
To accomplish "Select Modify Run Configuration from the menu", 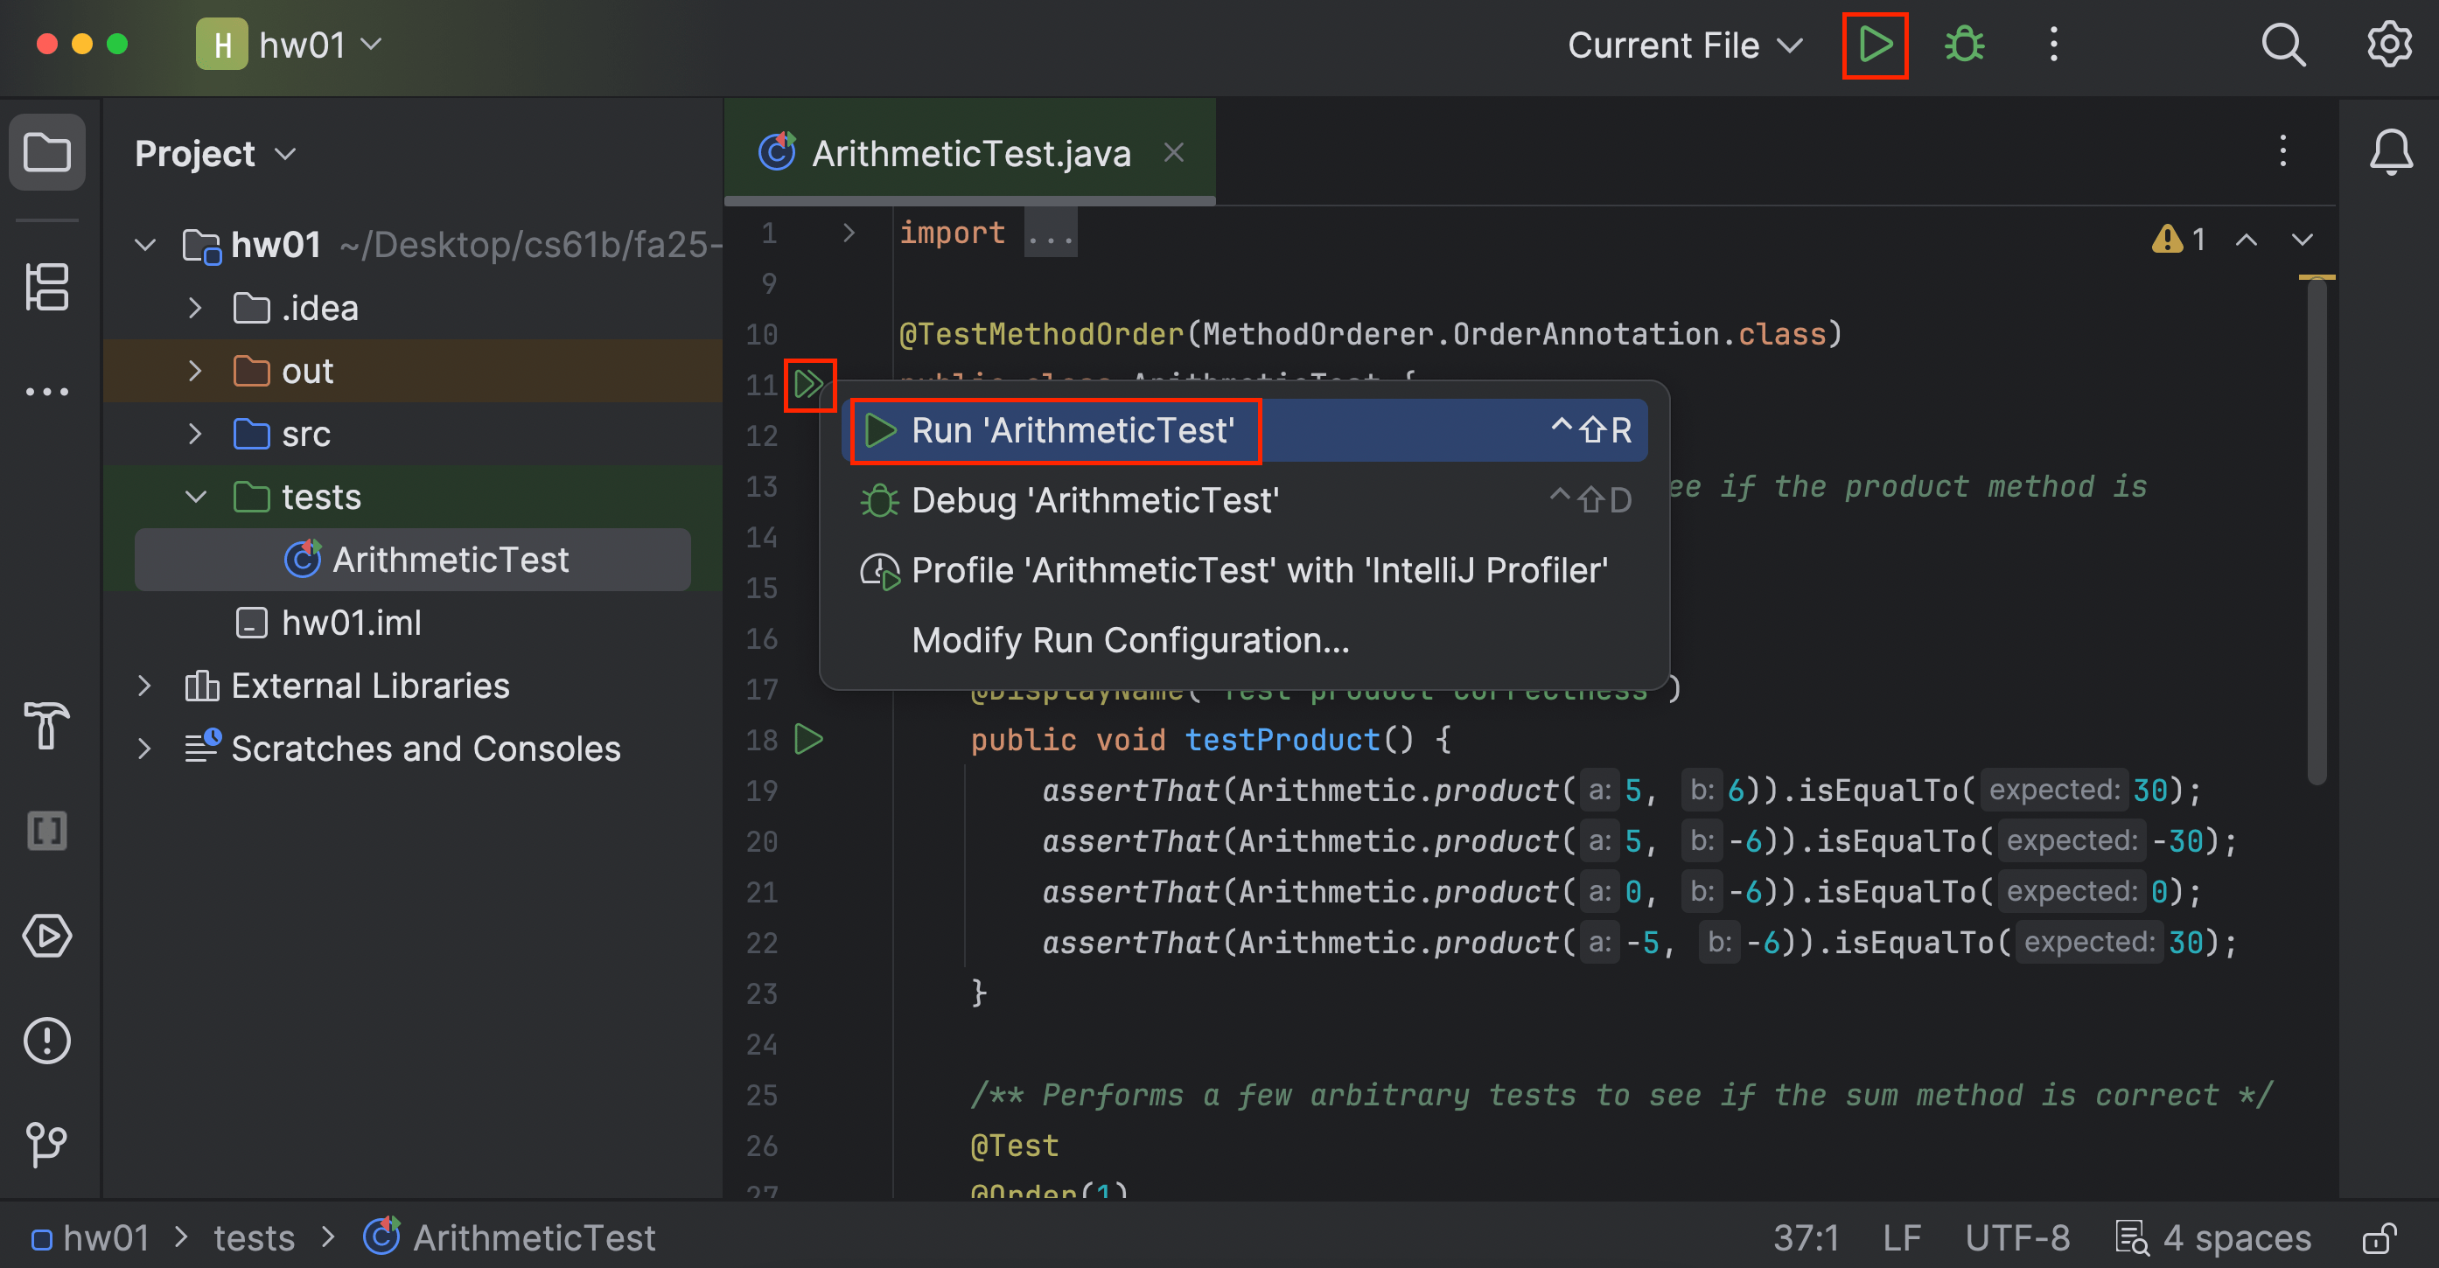I will point(1129,639).
